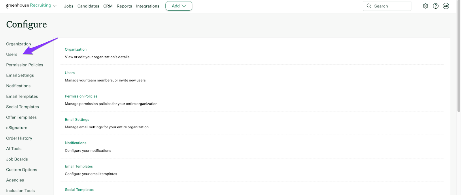461x195 pixels.
Task: Open the green Notifications link in main panel
Action: (x=75, y=143)
